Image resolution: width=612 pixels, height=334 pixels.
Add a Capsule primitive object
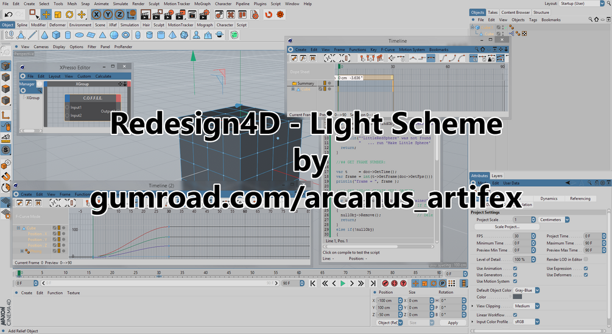138,35
